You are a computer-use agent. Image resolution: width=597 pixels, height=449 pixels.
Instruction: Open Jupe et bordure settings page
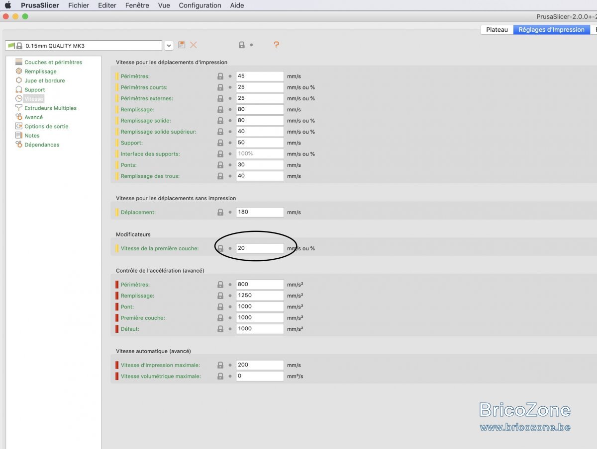(44, 80)
